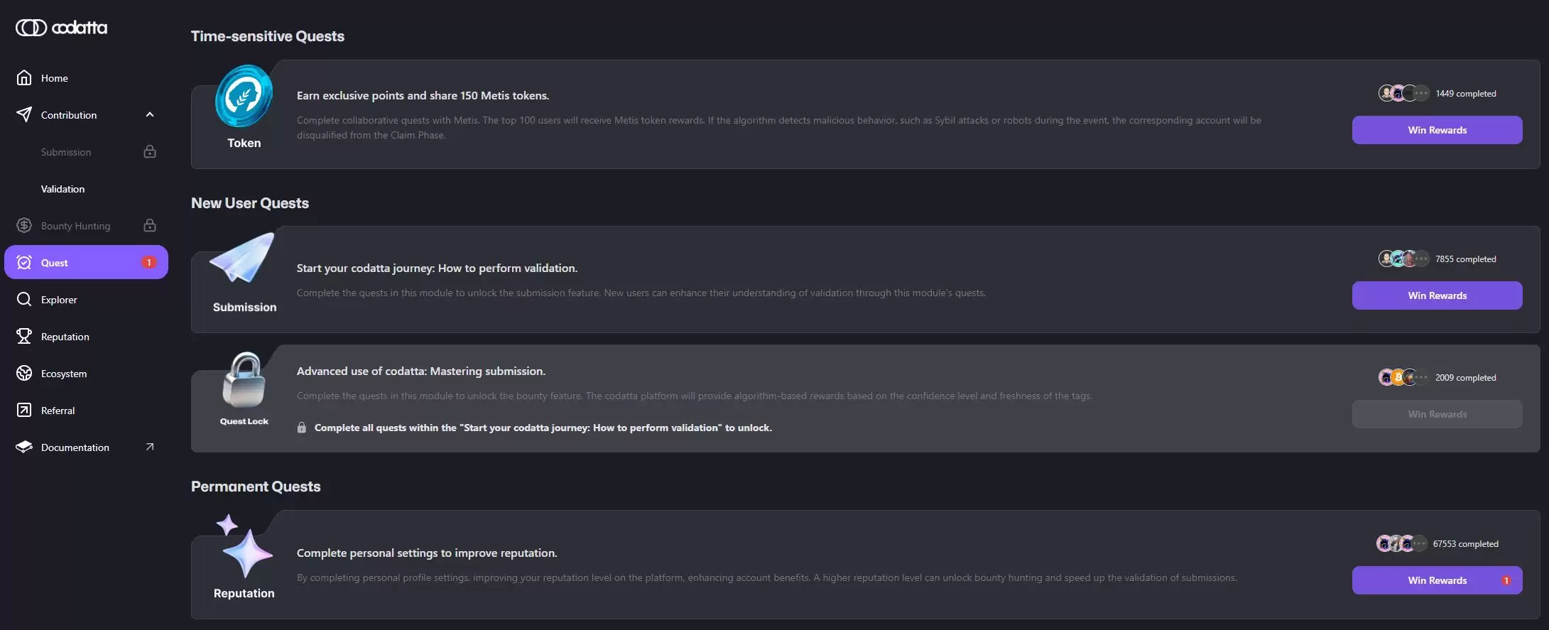Click Win Rewards for Metis token quest

[x=1437, y=130]
